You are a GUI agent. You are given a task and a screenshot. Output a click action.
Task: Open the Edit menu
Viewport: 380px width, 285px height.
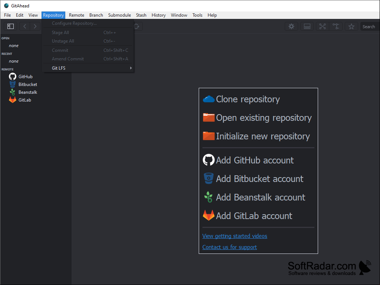point(20,15)
